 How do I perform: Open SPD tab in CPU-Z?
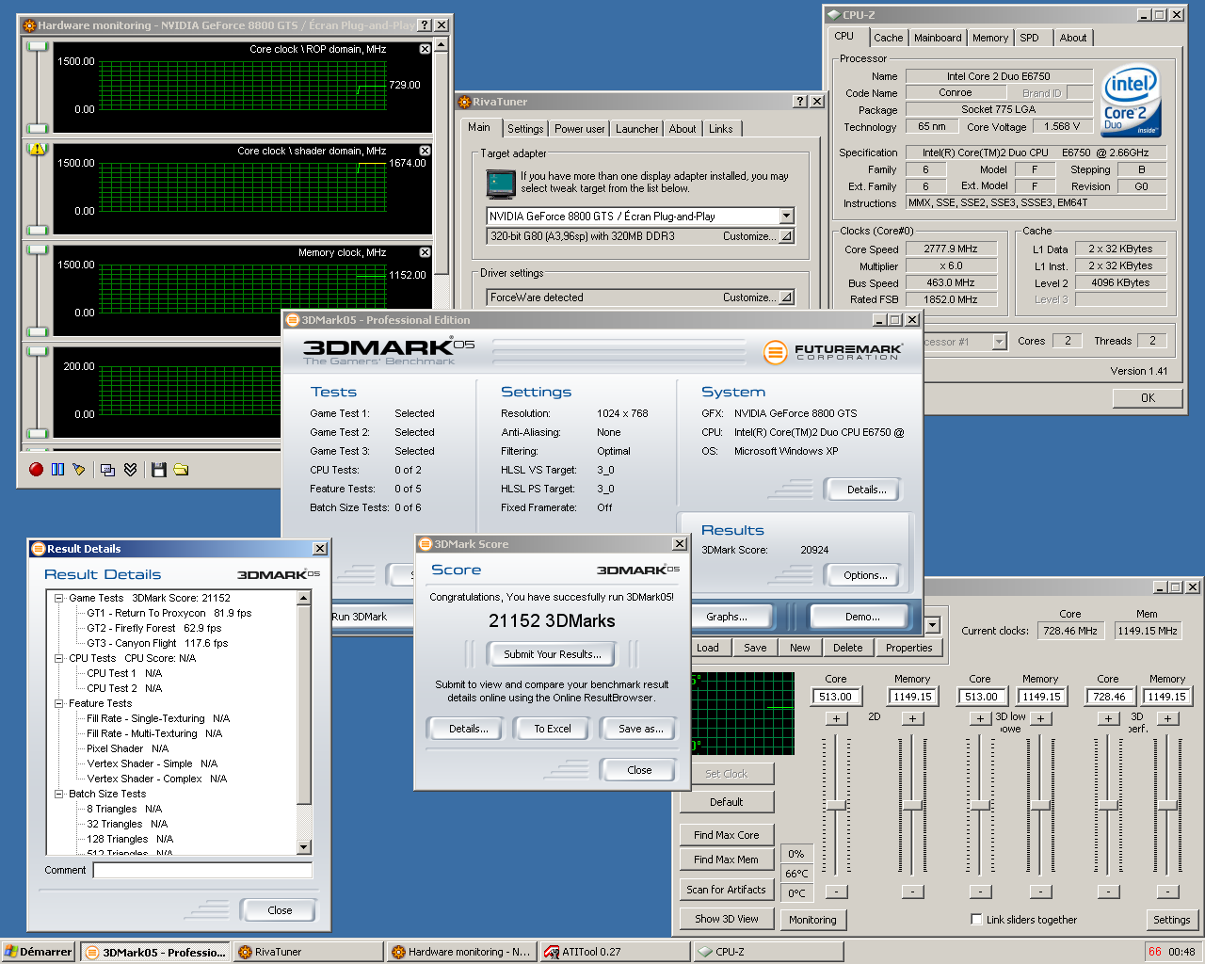pyautogui.click(x=1030, y=38)
